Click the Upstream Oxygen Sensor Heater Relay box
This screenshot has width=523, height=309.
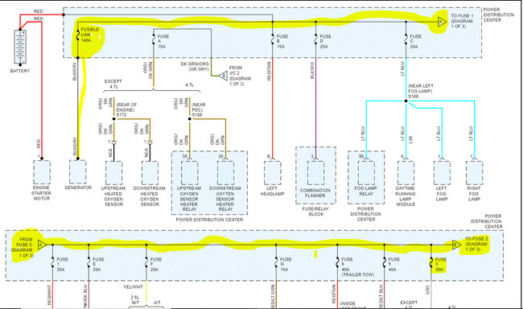pos(189,173)
